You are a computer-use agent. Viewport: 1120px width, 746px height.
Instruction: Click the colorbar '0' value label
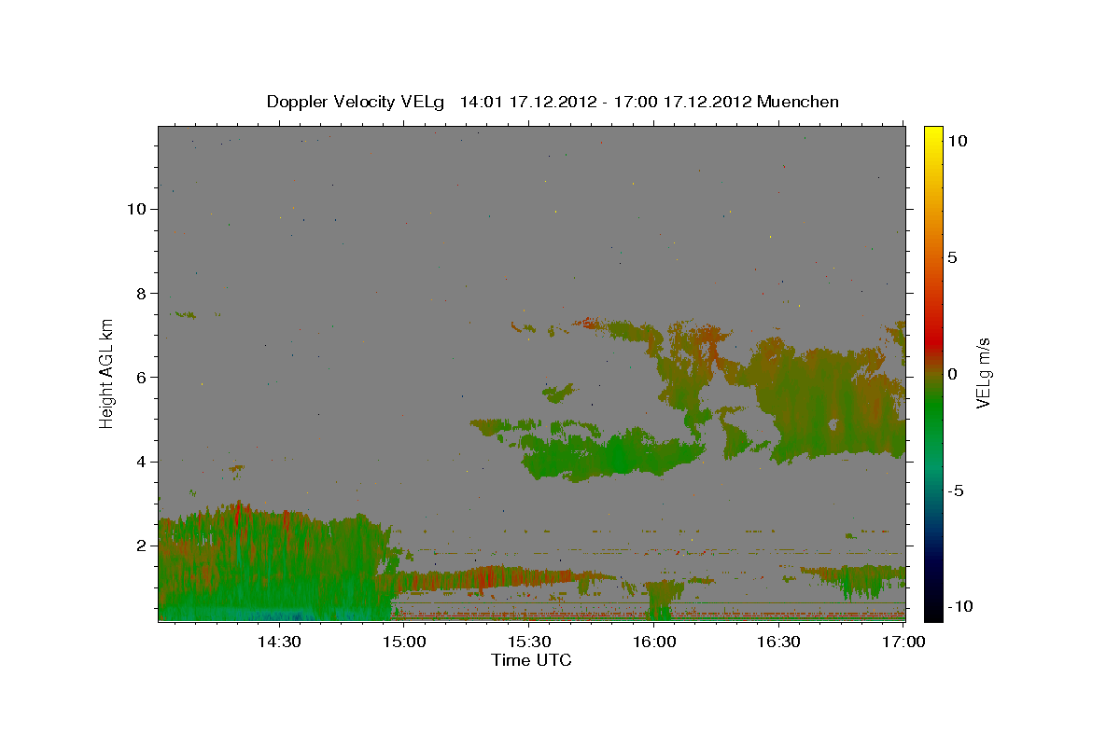coord(952,374)
